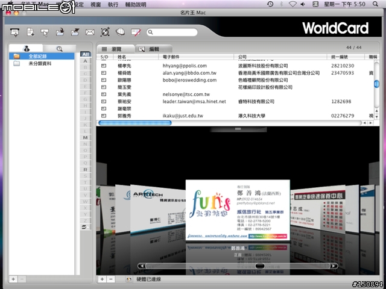Sort by the 統一編號 column header
The image size is (386, 289).
tap(346, 57)
